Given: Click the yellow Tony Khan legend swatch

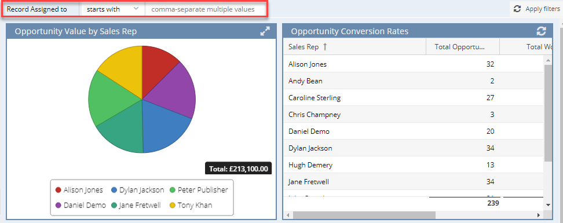Looking at the screenshot, I should 173,206.
